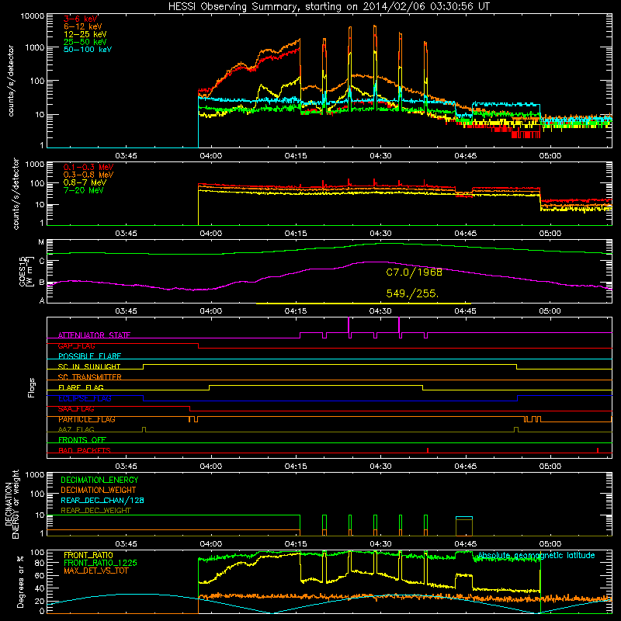This screenshot has height=621, width=621.
Task: Click the FRONTS_OFF flag label
Action: click(82, 440)
